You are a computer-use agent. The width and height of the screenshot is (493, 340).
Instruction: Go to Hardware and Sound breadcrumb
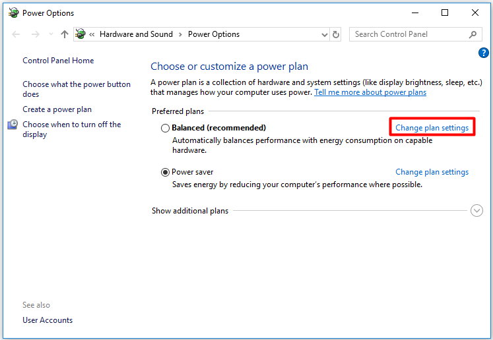(136, 34)
